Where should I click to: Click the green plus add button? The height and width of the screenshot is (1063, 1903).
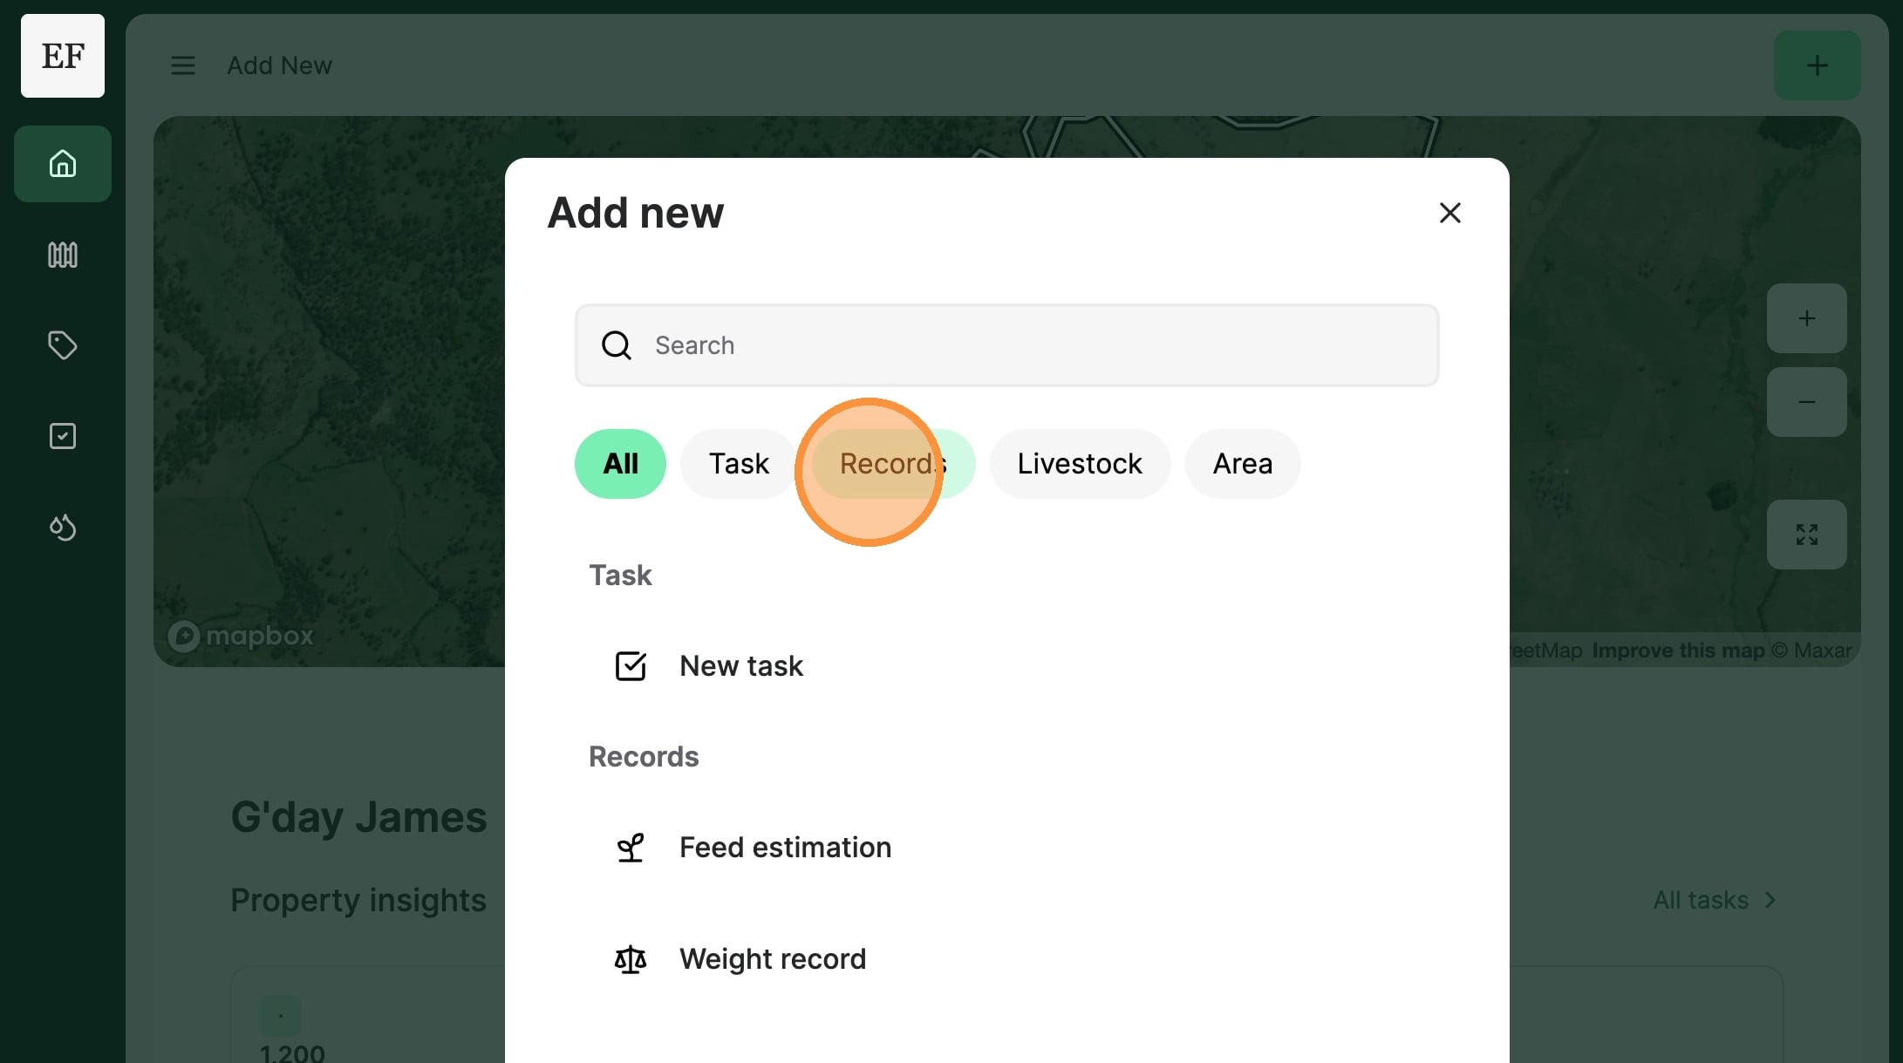(x=1817, y=65)
